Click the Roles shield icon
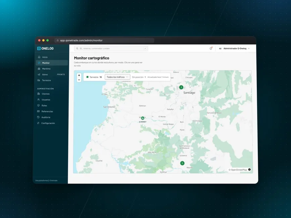This screenshot has width=291, height=218. pyautogui.click(x=39, y=105)
